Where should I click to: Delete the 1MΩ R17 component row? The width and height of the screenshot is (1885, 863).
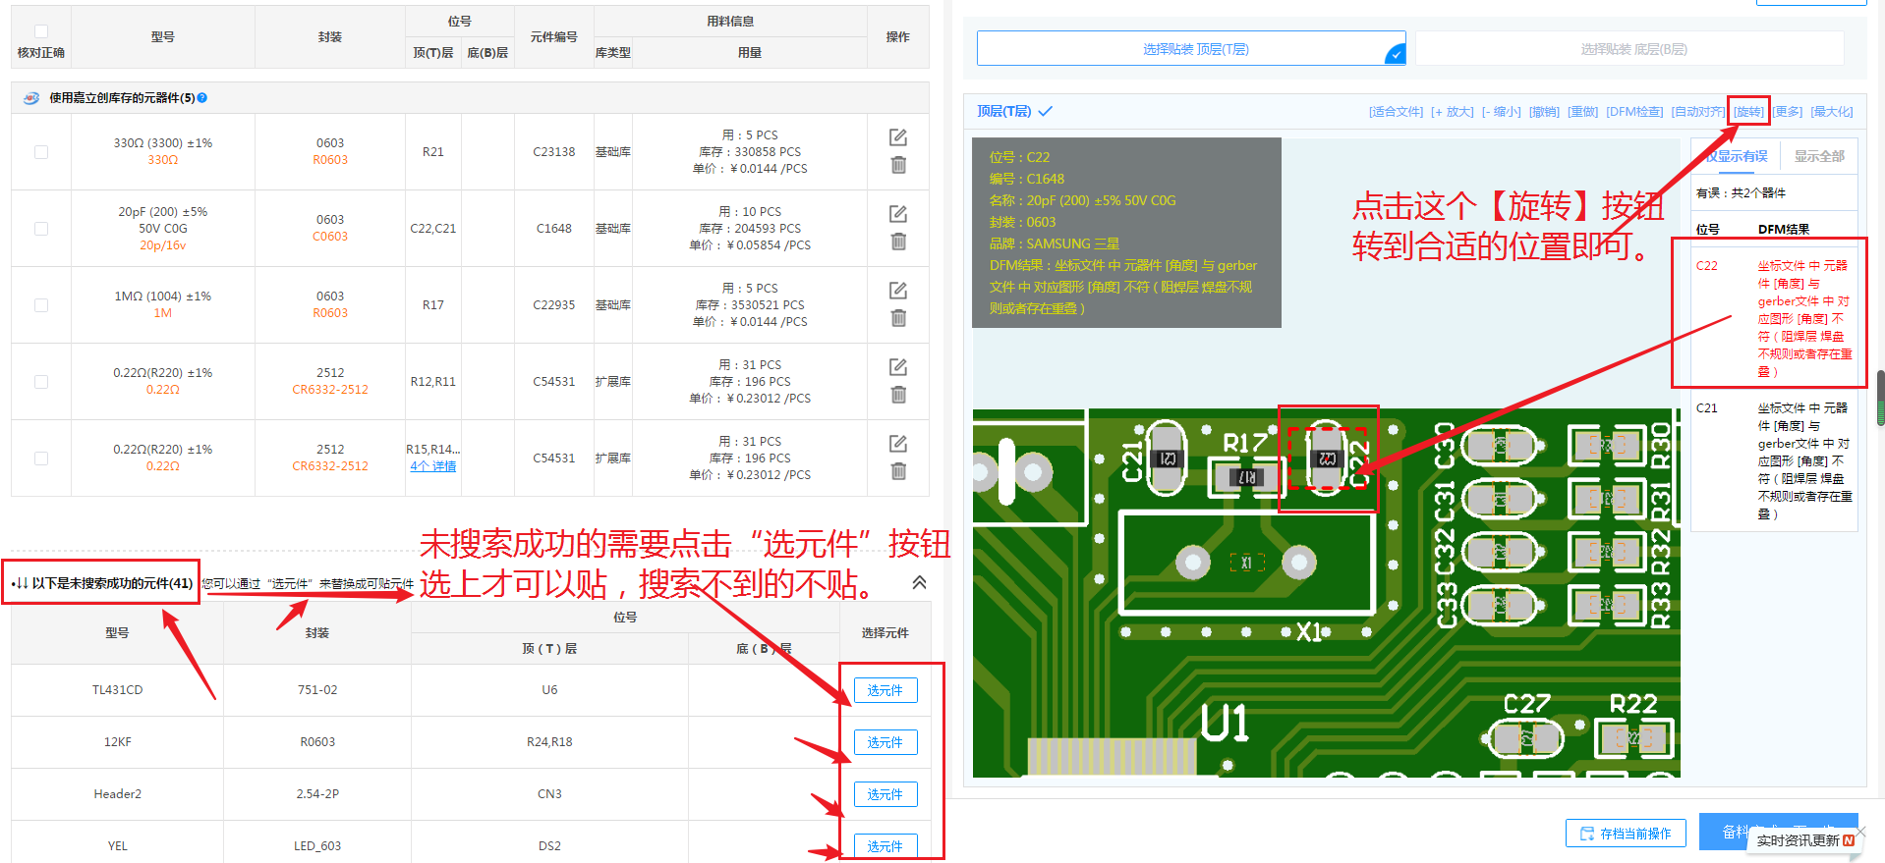pos(898,318)
